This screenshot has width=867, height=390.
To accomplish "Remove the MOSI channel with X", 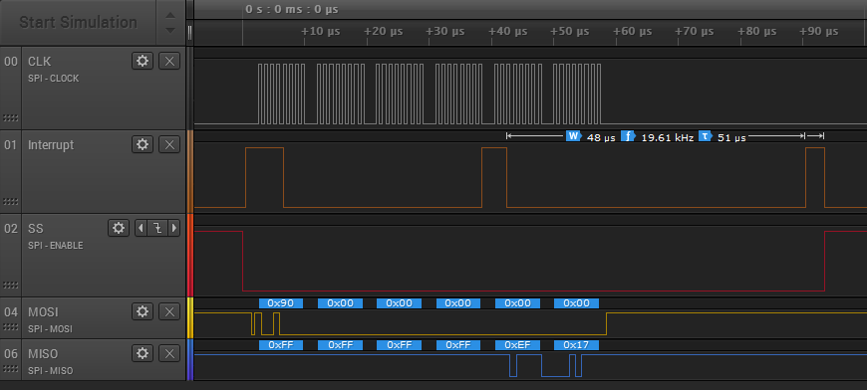I will [x=169, y=311].
